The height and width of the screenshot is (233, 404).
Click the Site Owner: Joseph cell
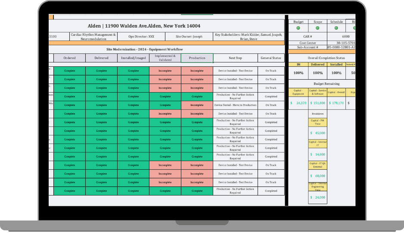[x=189, y=37]
